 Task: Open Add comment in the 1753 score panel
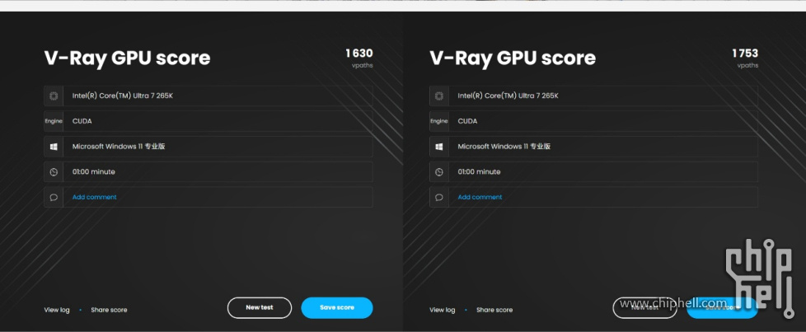click(480, 198)
